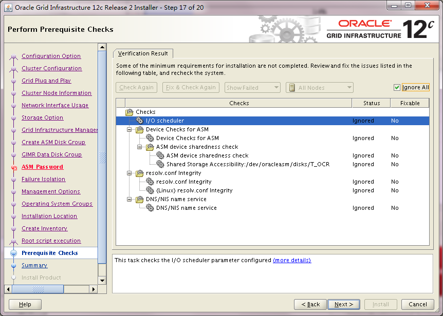
Task: Open the Show Failed dropdown
Action: click(x=252, y=88)
